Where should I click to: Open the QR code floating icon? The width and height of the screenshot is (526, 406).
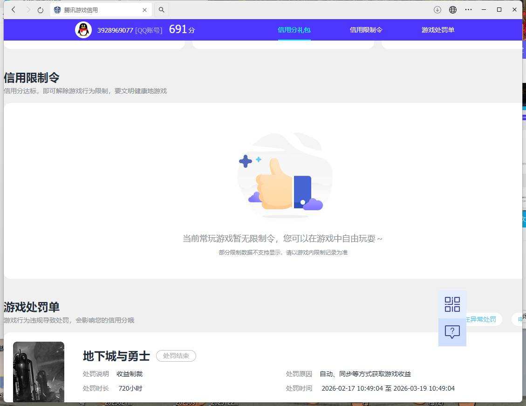pyautogui.click(x=452, y=304)
